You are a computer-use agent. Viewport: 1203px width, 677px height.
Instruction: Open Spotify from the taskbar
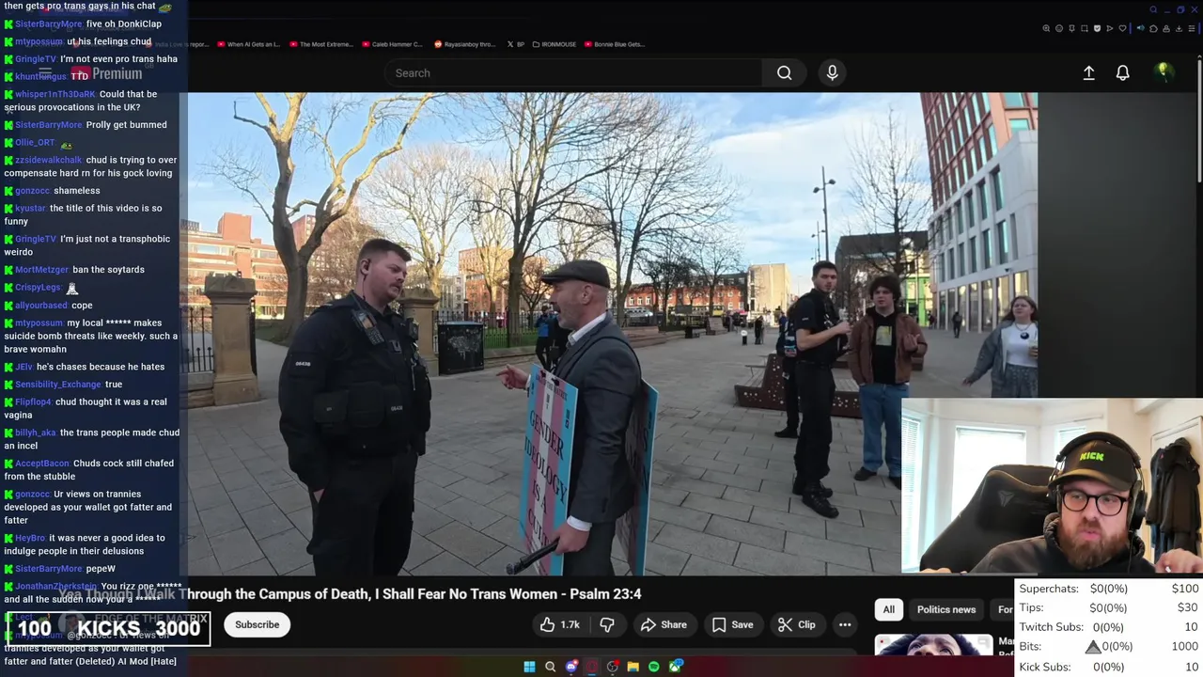pyautogui.click(x=654, y=667)
